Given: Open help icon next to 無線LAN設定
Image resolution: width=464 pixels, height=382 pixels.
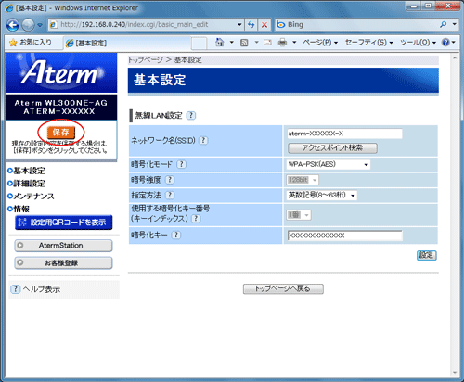Looking at the screenshot, I should click(x=191, y=116).
